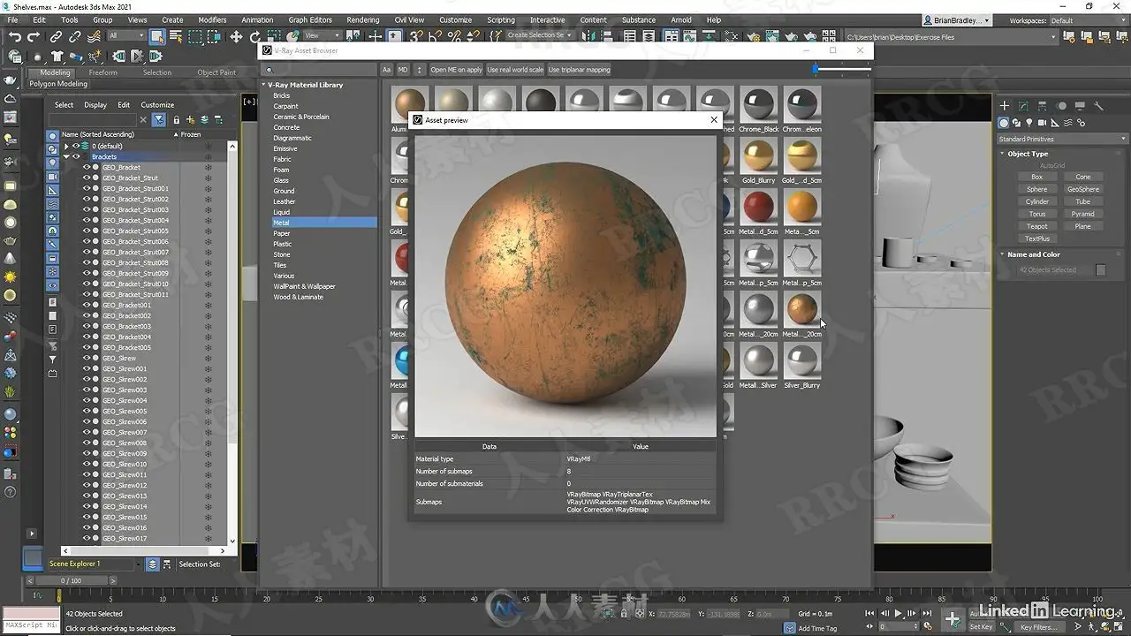This screenshot has width=1131, height=636.
Task: Select the Metal_Copper_Patina_20cm material thumbnail
Action: [802, 308]
